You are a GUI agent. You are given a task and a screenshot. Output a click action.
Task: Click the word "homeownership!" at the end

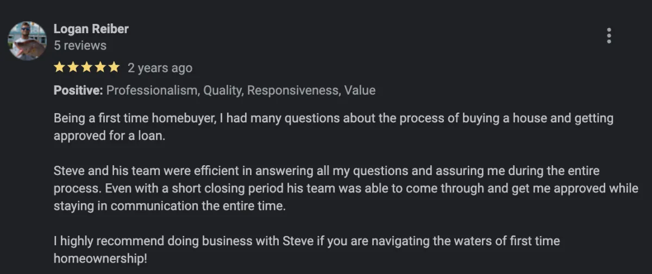point(101,258)
